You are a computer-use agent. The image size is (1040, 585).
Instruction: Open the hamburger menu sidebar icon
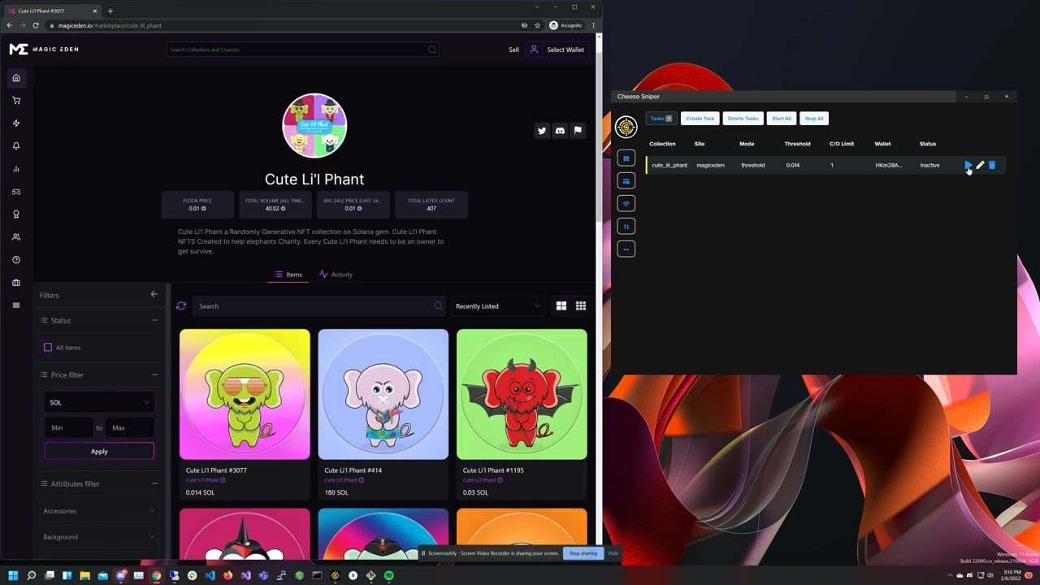[x=16, y=305]
